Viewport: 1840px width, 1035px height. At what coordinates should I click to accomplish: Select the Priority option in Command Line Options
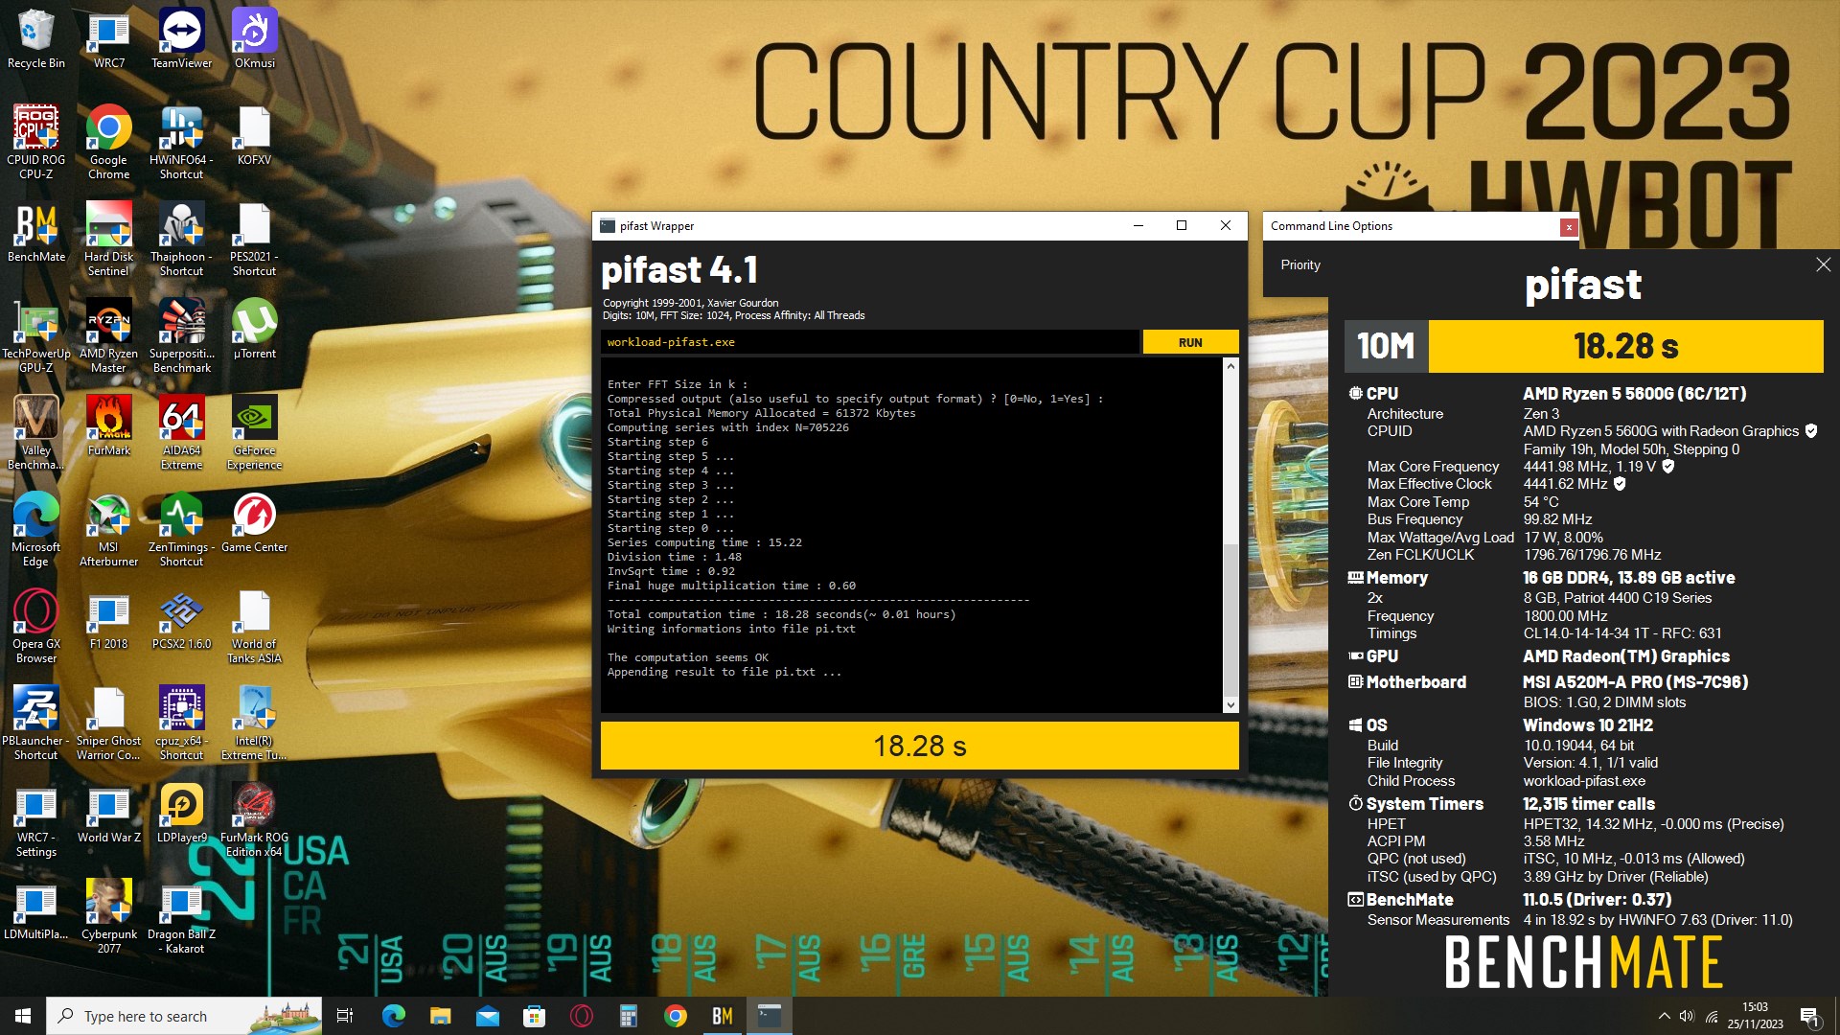[x=1300, y=264]
